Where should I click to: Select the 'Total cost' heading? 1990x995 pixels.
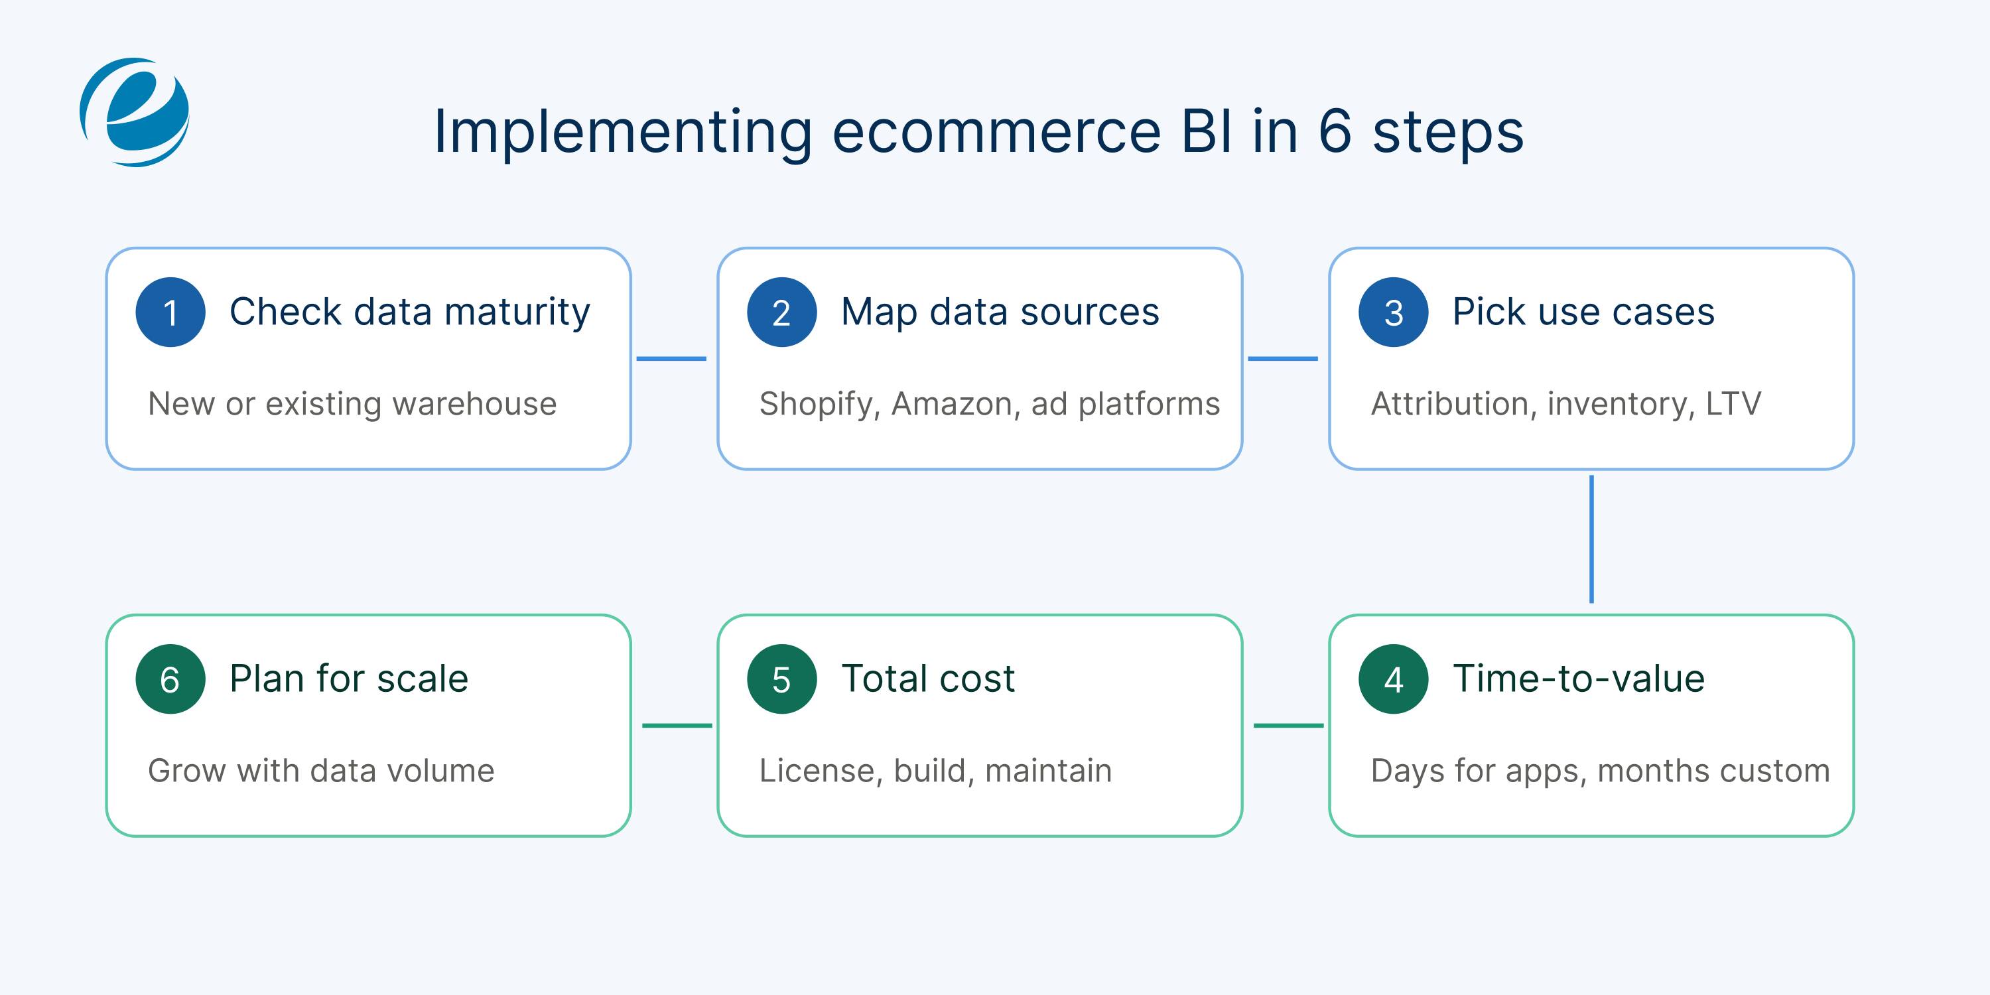pos(928,679)
